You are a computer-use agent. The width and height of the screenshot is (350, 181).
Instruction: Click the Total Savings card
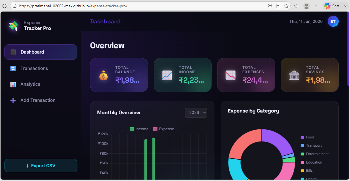pyautogui.click(x=310, y=75)
